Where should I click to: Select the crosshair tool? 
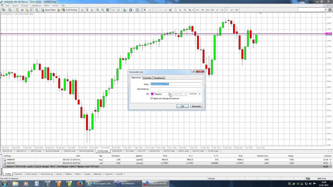[x=150, y=10]
